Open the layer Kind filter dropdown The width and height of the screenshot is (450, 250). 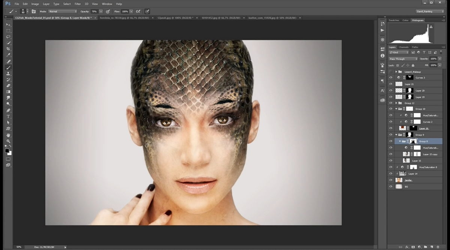tap(399, 52)
